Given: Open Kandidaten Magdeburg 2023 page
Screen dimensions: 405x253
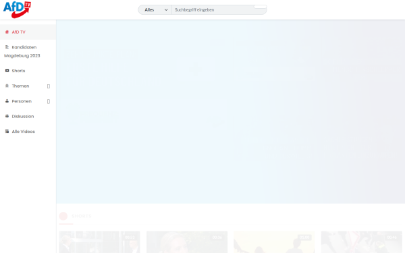Looking at the screenshot, I should pyautogui.click(x=28, y=51).
